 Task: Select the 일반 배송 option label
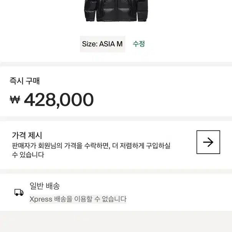[45, 186]
